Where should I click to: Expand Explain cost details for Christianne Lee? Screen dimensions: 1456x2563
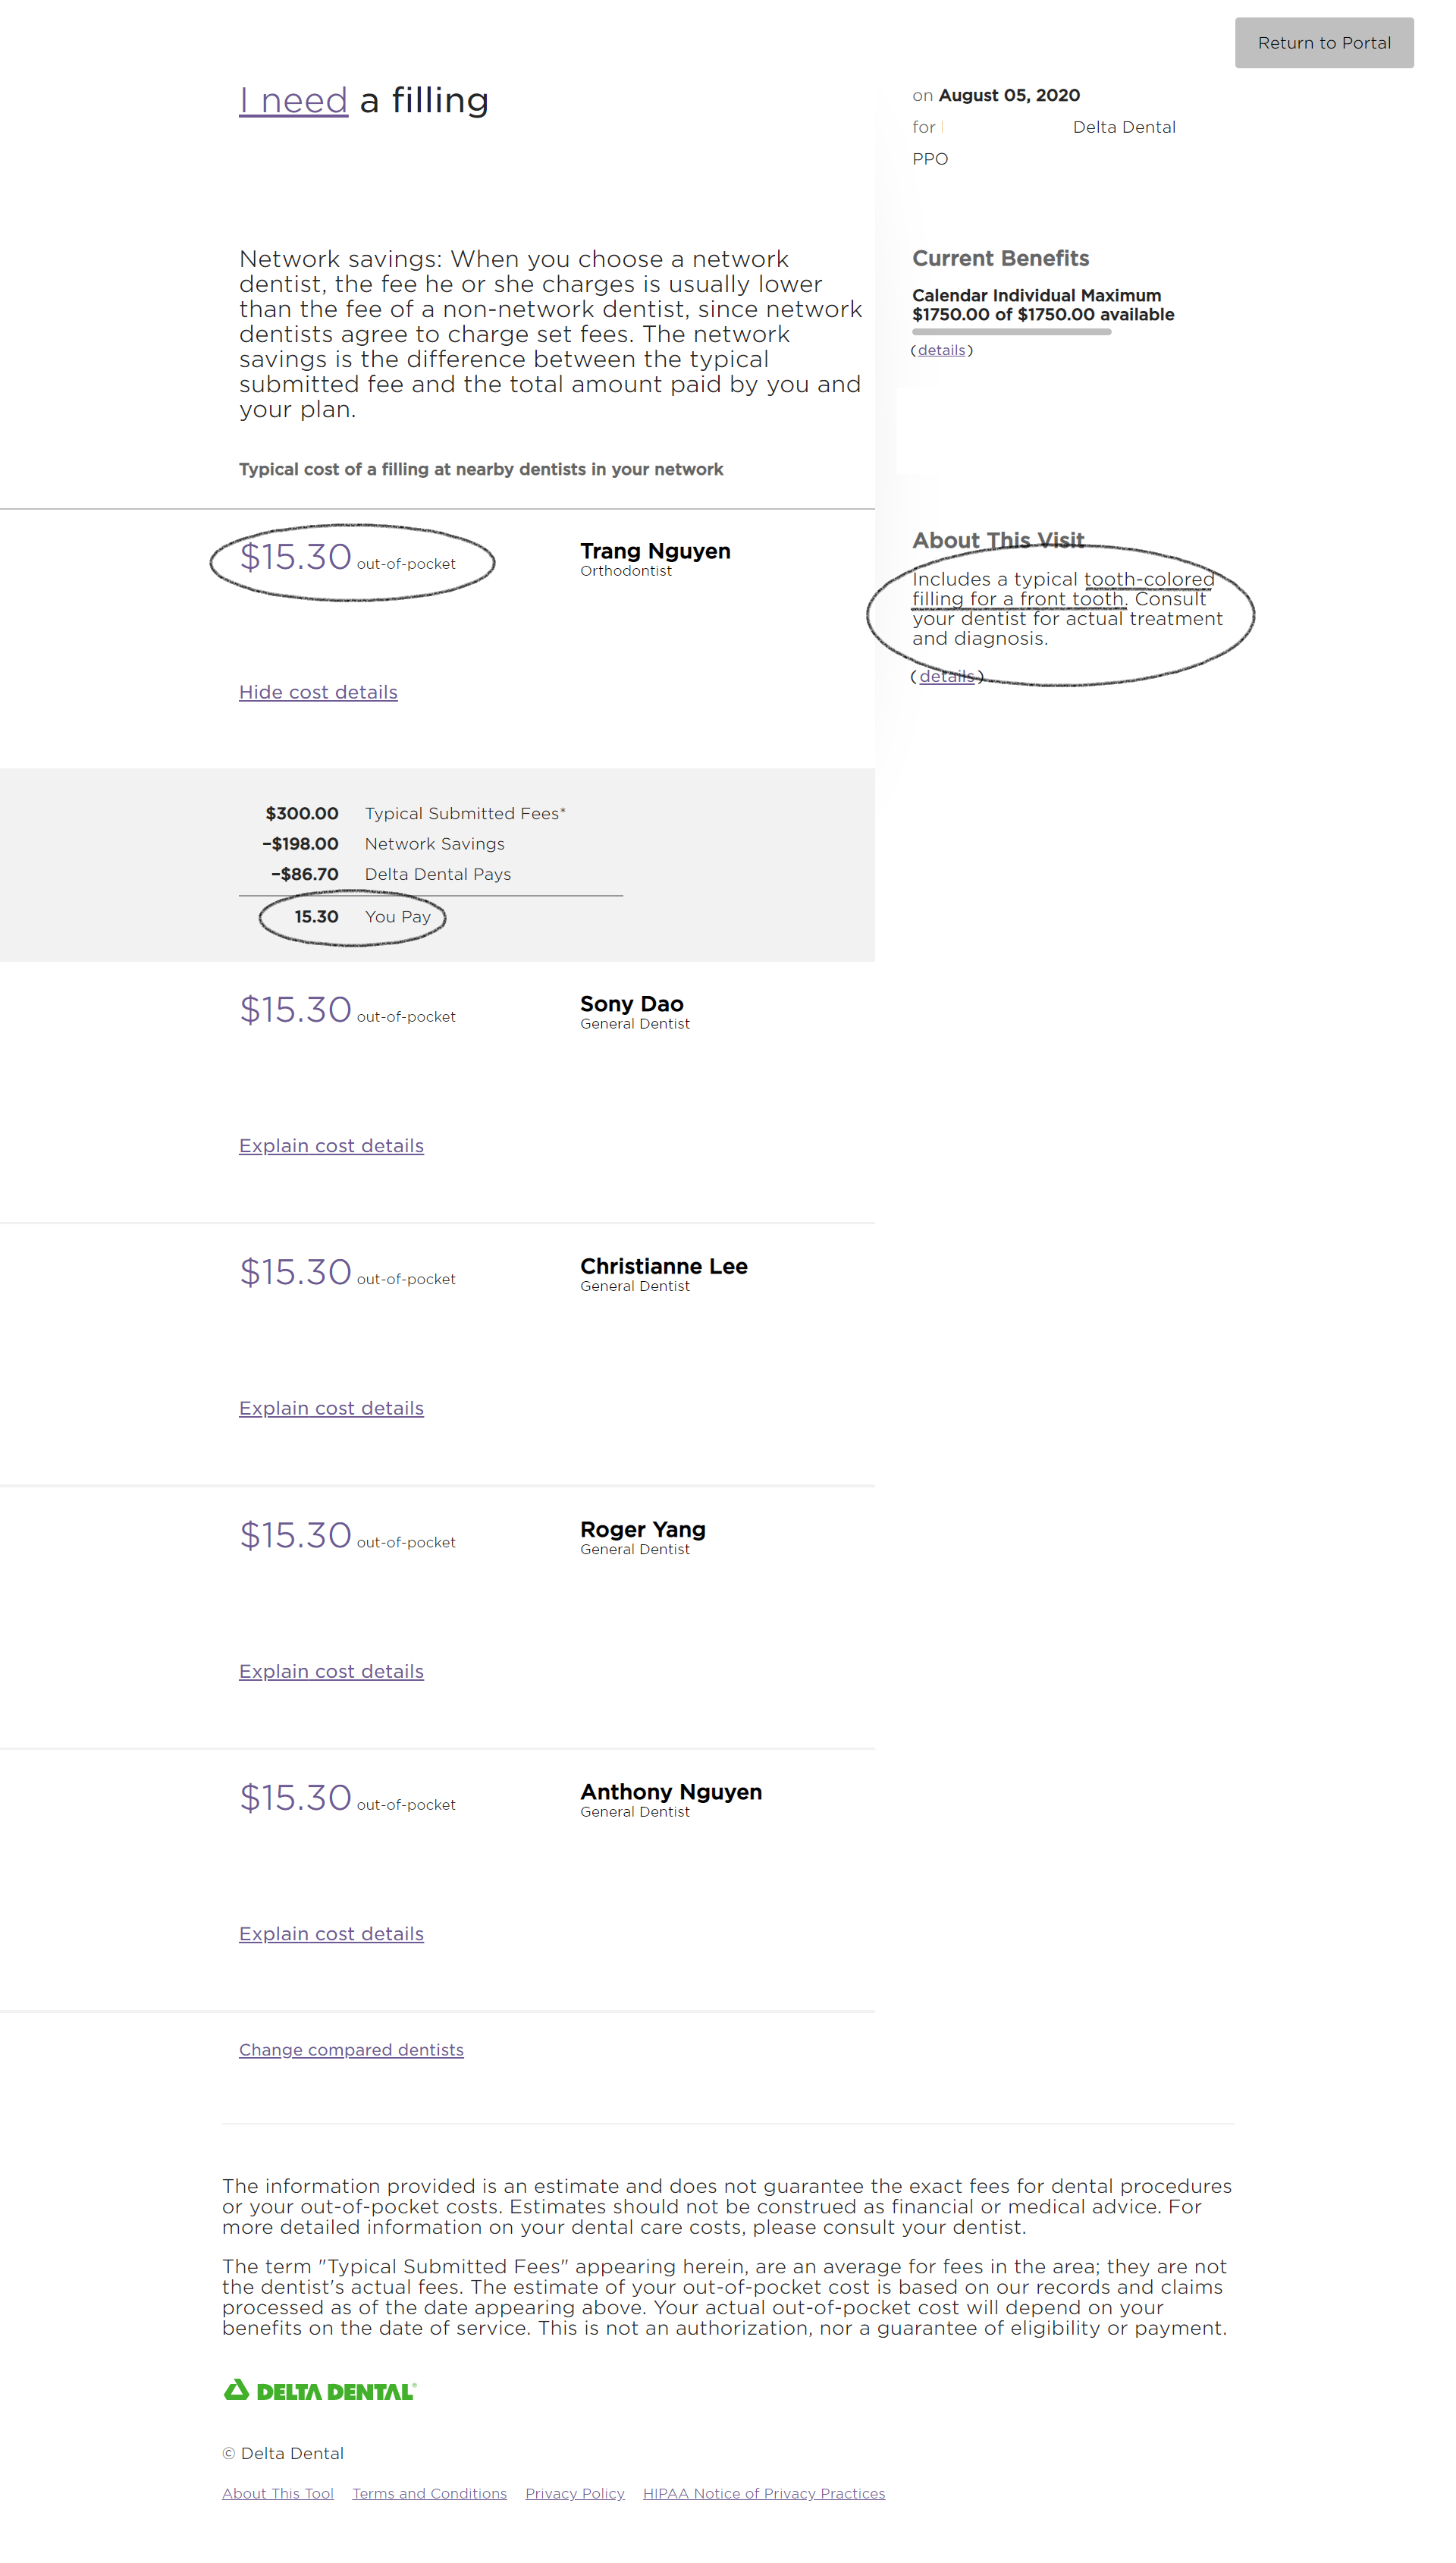pos(331,1408)
